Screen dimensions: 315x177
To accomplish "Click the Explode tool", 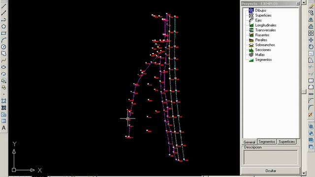I will coord(311,115).
